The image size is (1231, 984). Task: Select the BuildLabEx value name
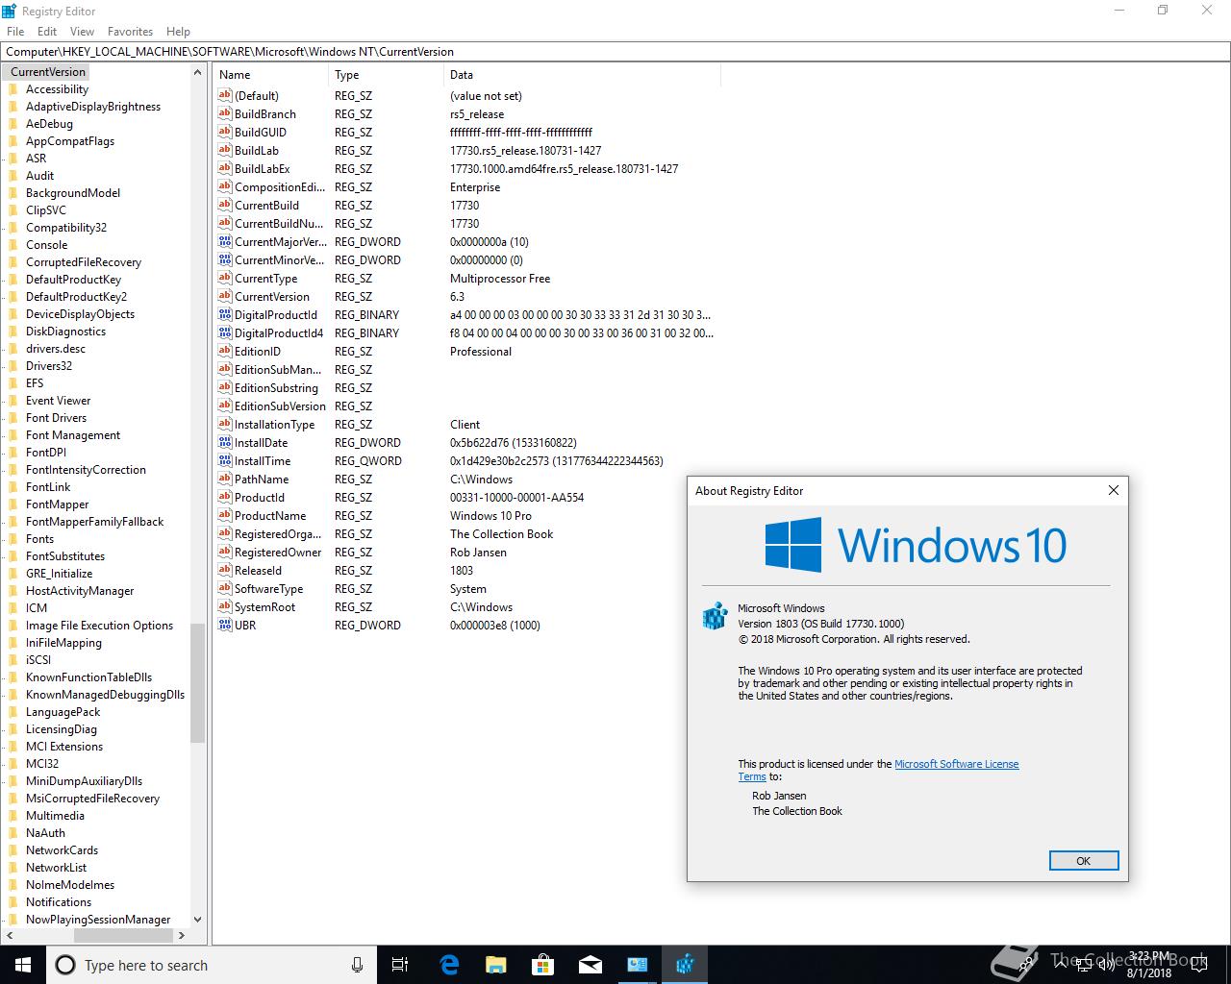[263, 168]
